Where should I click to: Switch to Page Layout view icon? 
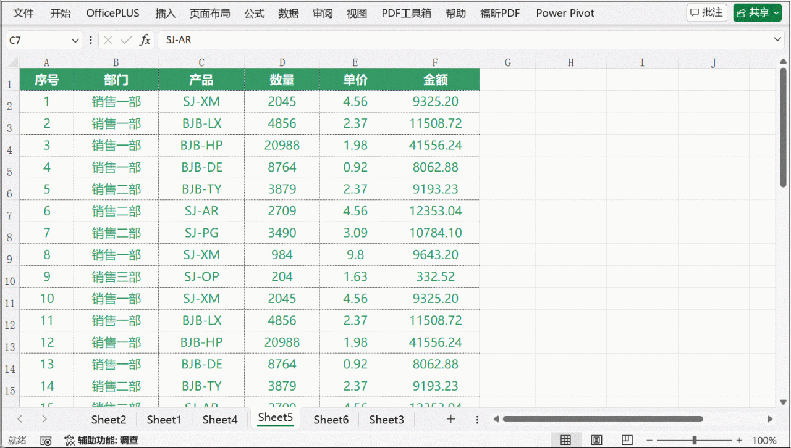tap(596, 440)
